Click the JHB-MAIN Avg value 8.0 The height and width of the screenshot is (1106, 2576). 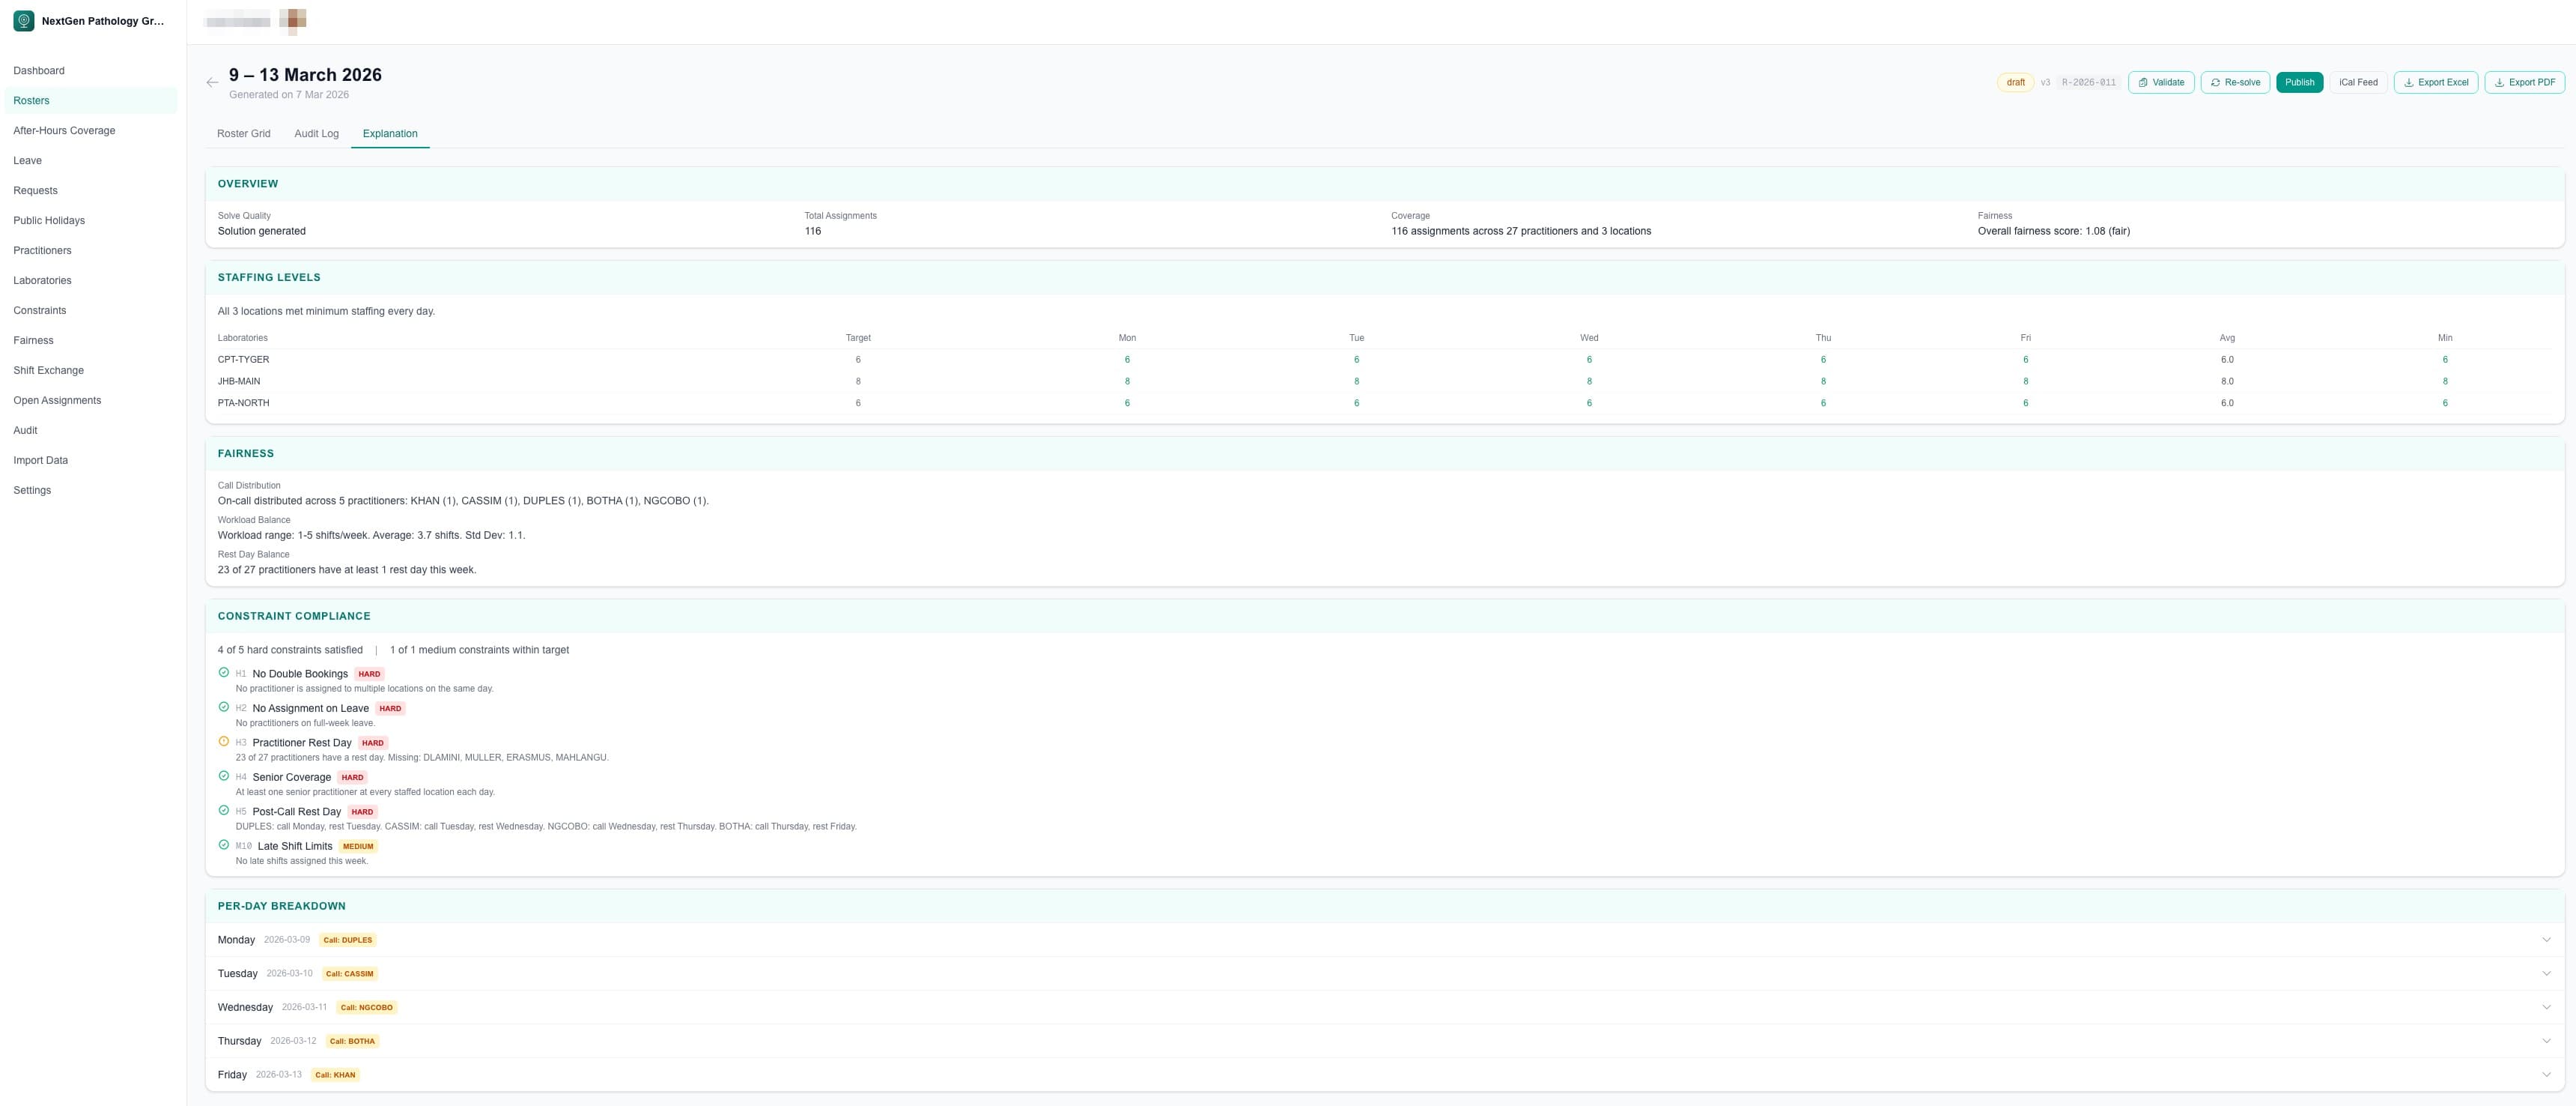pyautogui.click(x=2226, y=382)
